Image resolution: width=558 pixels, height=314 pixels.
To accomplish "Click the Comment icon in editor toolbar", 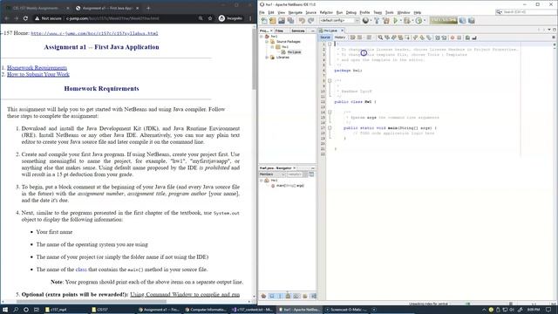I will tap(467, 38).
